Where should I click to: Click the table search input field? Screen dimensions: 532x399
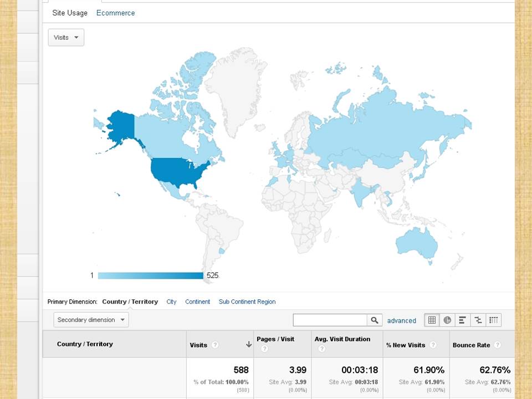330,320
